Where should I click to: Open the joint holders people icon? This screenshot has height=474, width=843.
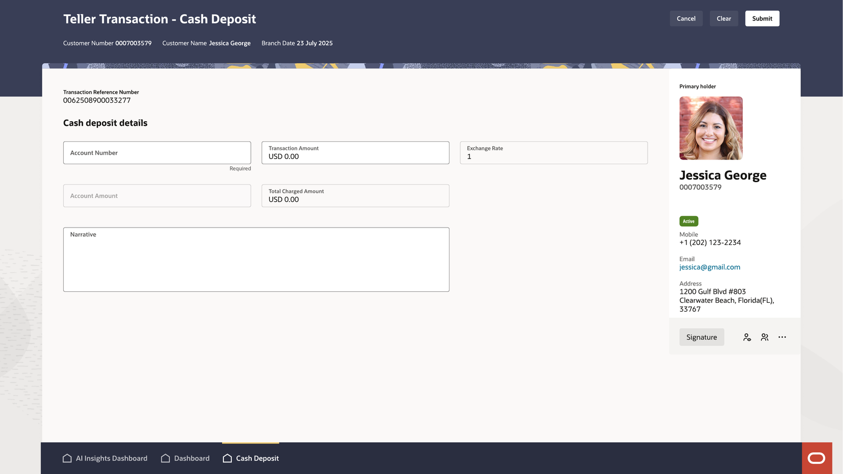[x=764, y=338]
